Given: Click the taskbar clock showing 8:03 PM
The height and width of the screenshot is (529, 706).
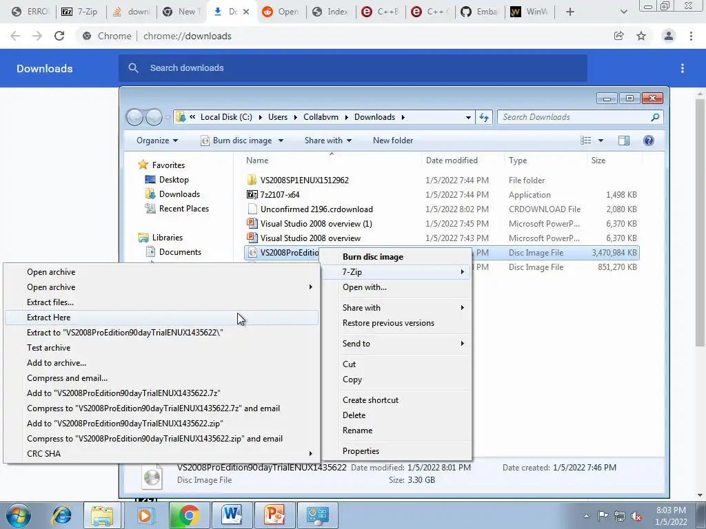Looking at the screenshot, I should [x=671, y=516].
